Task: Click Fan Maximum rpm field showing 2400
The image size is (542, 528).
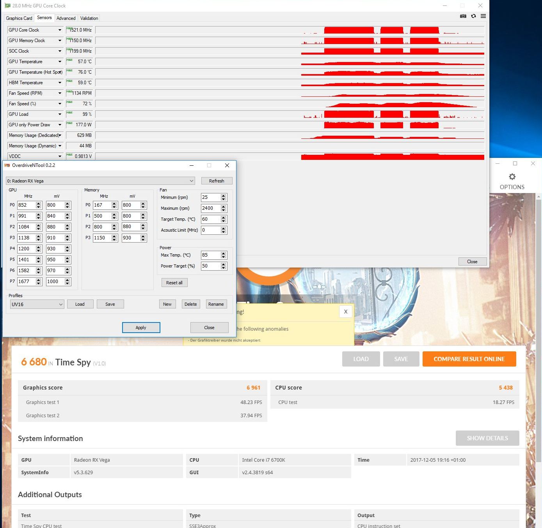Action: 211,208
